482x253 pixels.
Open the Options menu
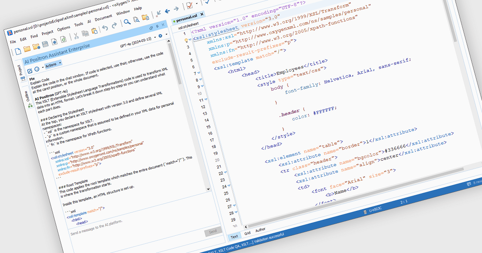(63, 28)
